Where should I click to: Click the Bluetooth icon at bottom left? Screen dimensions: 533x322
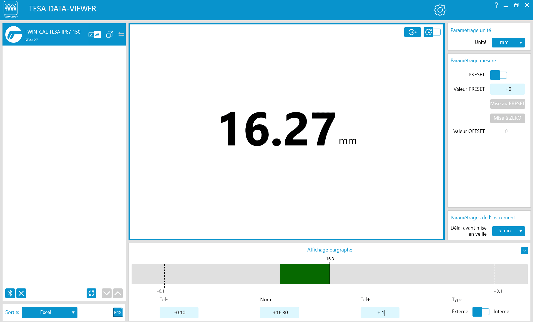(x=10, y=293)
